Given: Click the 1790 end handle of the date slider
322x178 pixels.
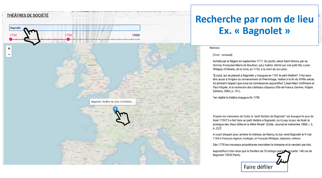Looking at the screenshot, I should 68,39.
